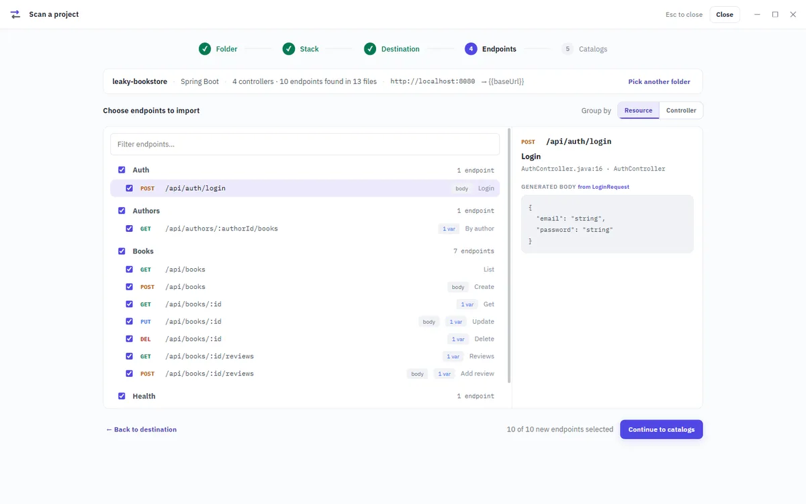This screenshot has width=806, height=504.
Task: Click the Stack step checkmark icon
Action: coord(289,49)
